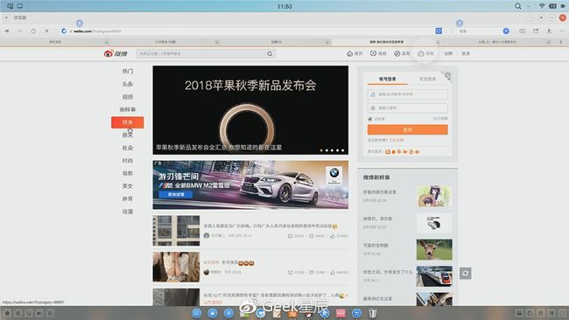Stop loading with the X button
569x320 pixels.
46,31
